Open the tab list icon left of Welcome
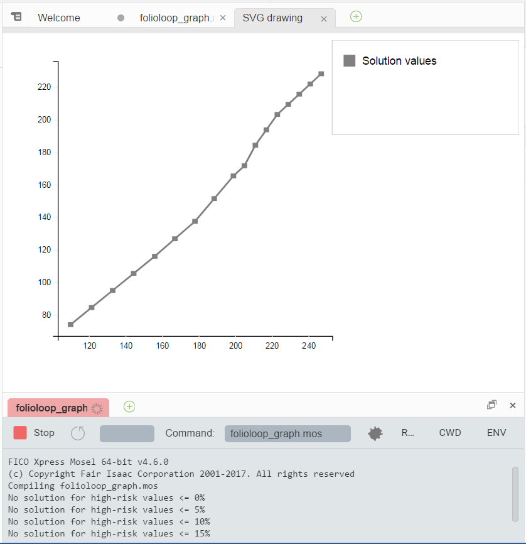This screenshot has width=526, height=544. tap(16, 16)
